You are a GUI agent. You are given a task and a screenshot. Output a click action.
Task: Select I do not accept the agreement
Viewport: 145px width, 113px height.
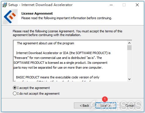coord(36,94)
